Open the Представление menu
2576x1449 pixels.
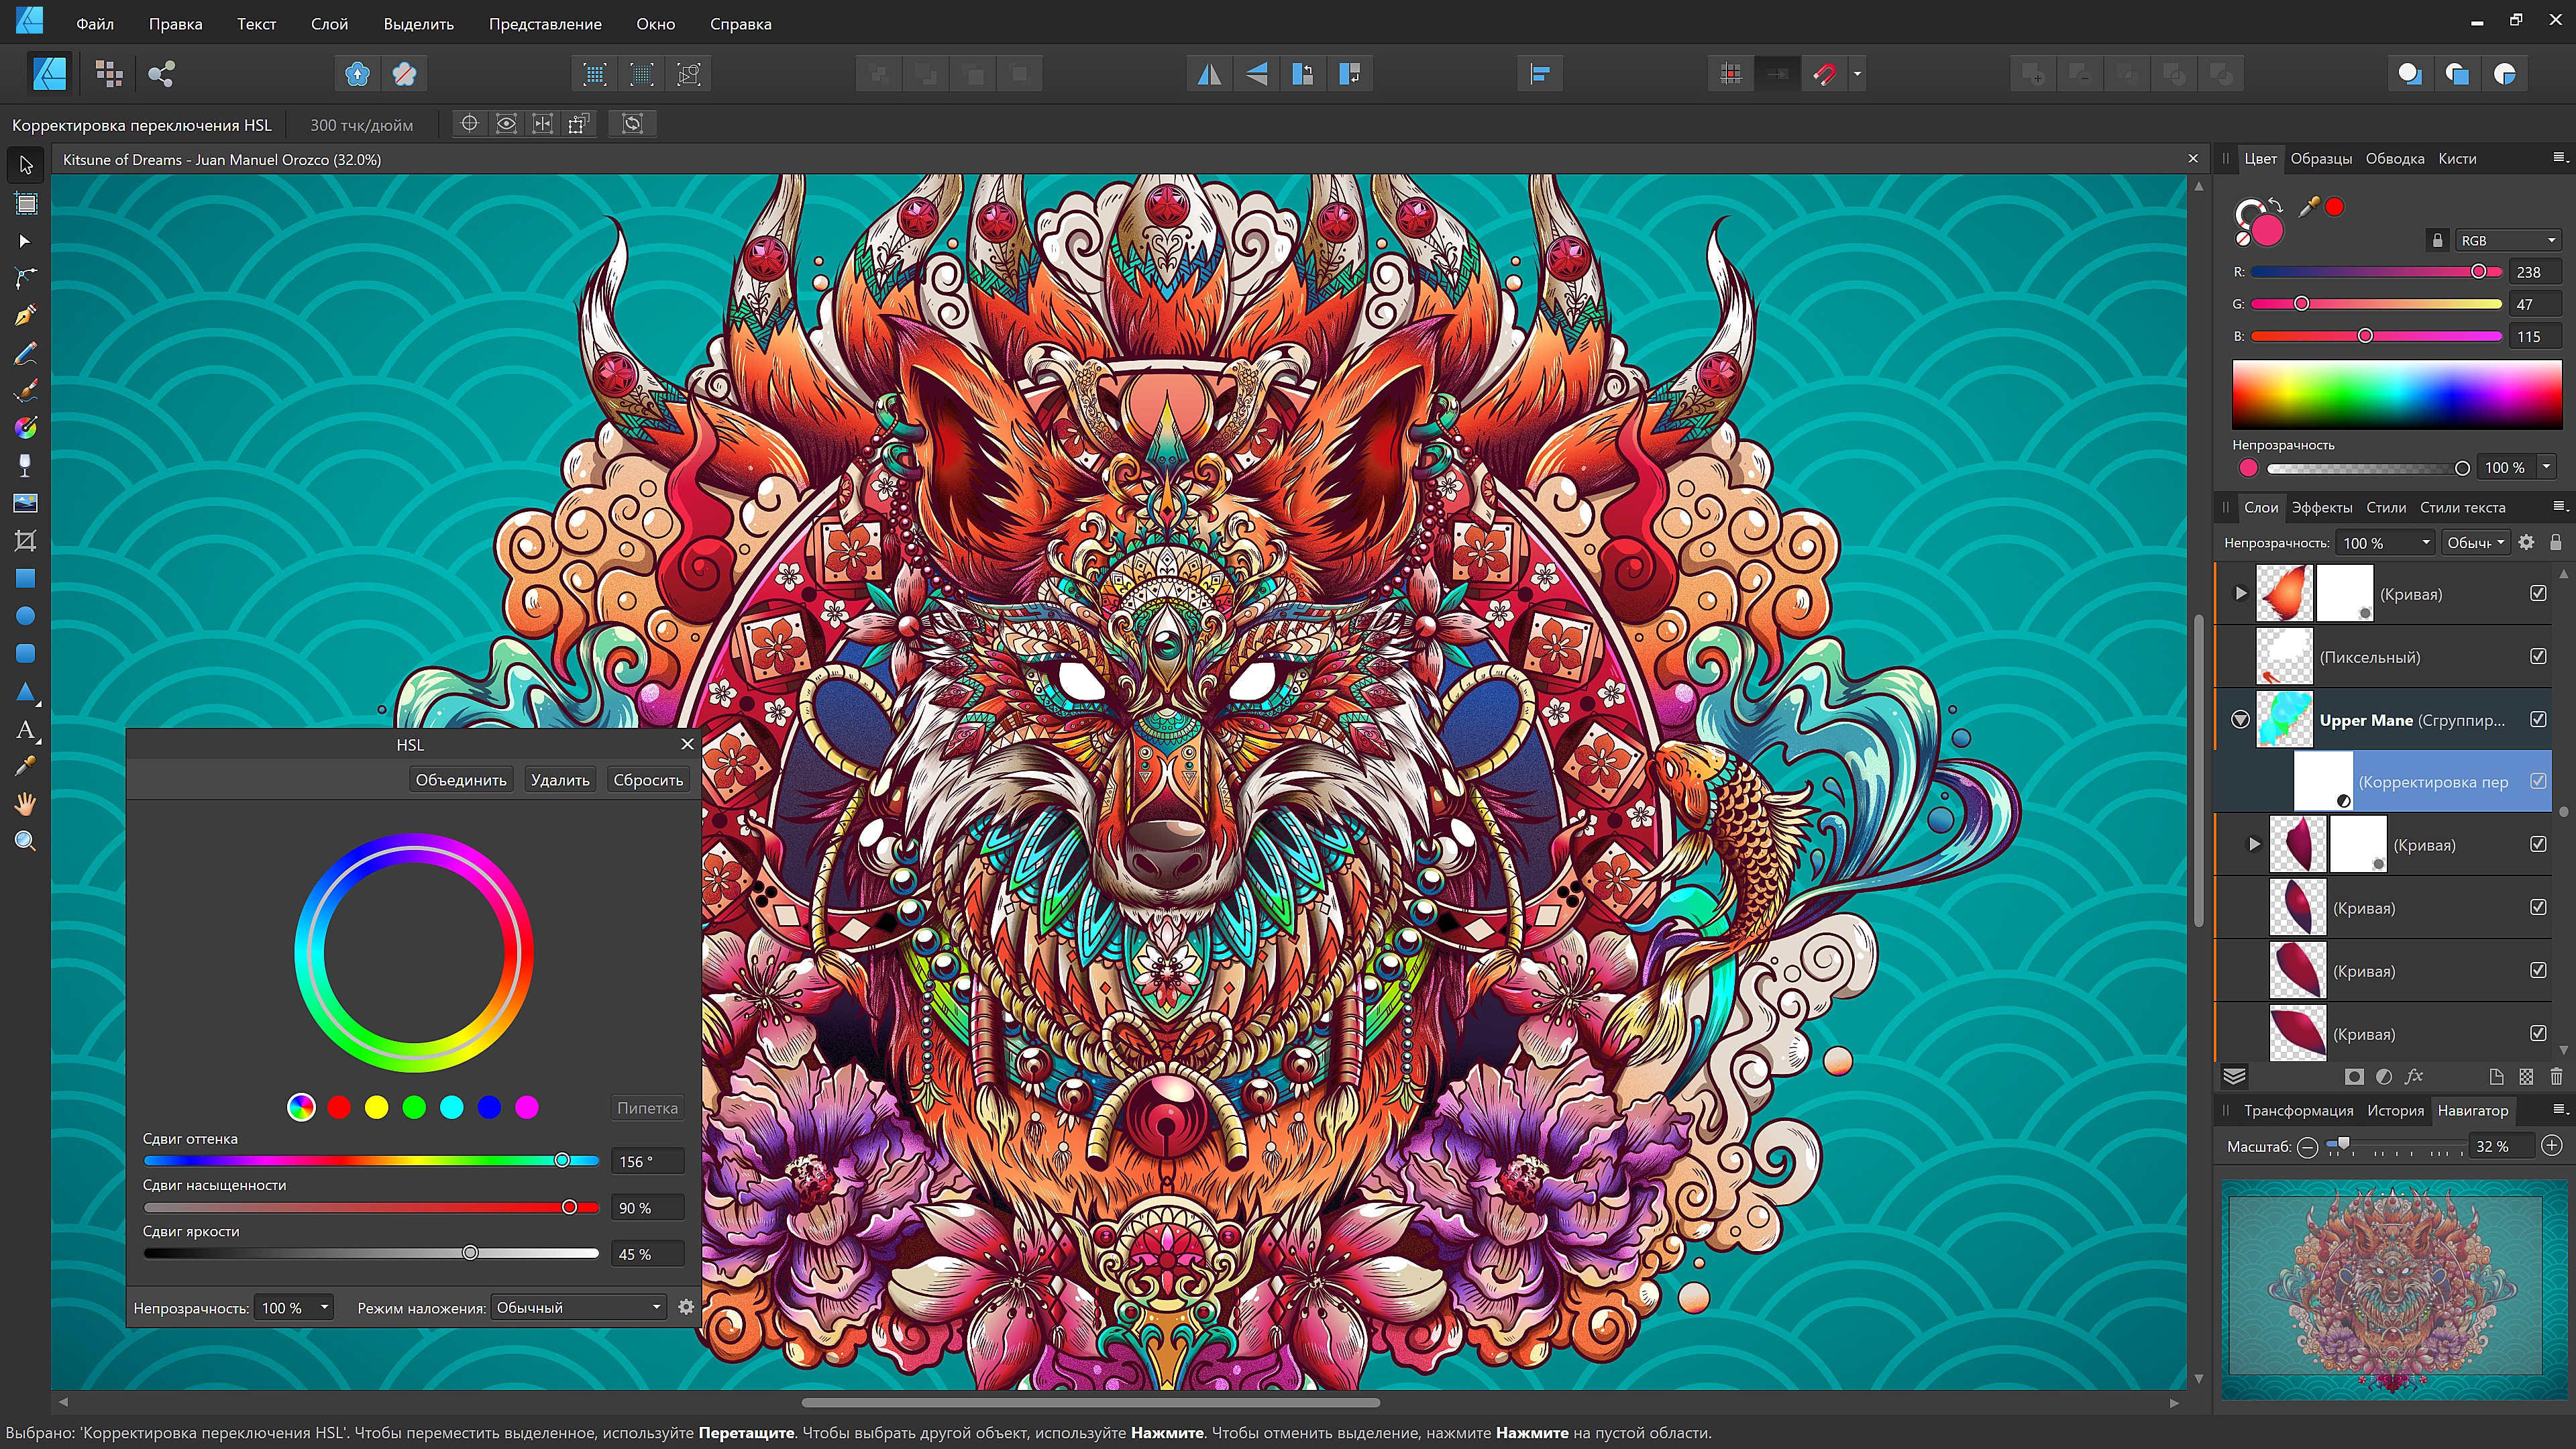click(x=545, y=24)
